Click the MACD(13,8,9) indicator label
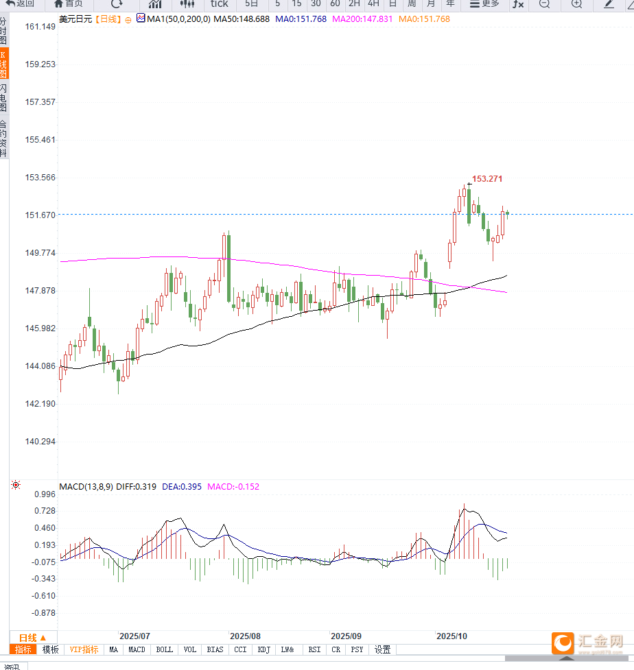This screenshot has height=670, width=634. click(x=86, y=487)
